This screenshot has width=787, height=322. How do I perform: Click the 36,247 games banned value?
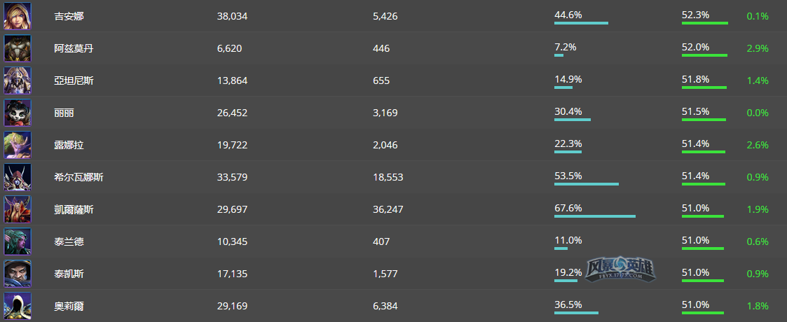pyautogui.click(x=388, y=209)
